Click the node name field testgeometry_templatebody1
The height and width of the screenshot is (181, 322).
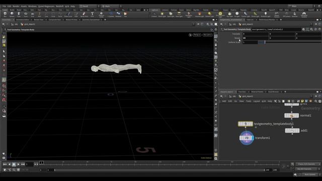tap(276, 29)
